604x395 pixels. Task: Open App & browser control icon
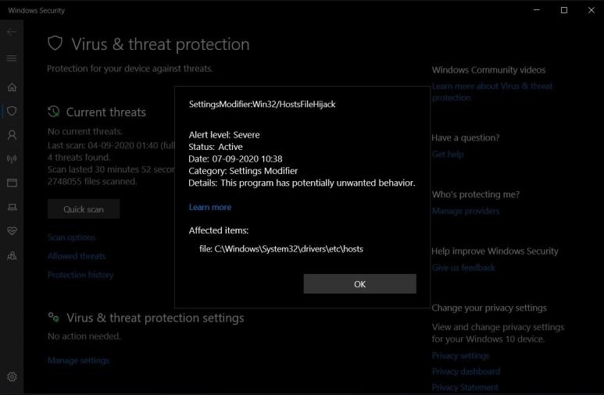coord(12,183)
